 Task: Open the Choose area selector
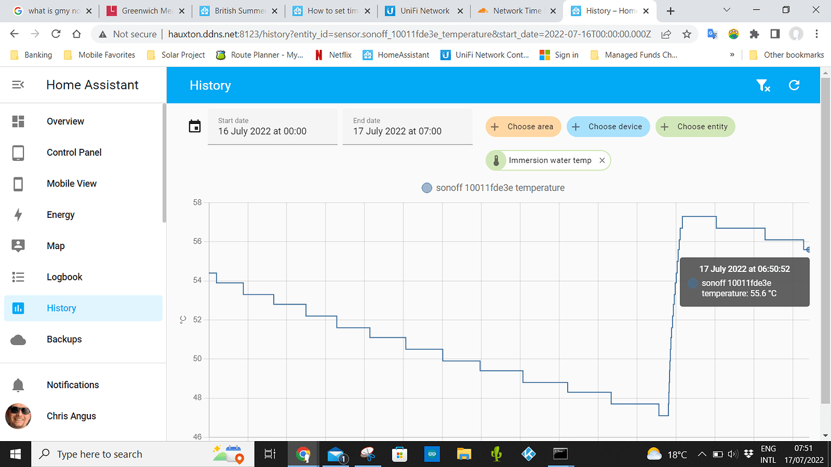523,126
